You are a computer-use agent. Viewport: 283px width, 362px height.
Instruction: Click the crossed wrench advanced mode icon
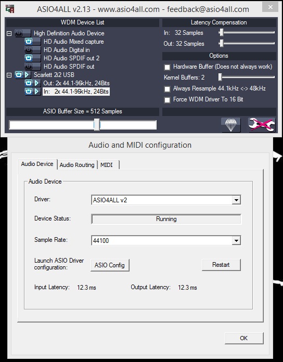pos(262,125)
